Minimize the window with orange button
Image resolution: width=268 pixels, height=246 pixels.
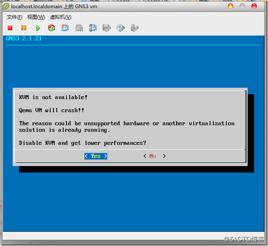pyautogui.click(x=230, y=6)
